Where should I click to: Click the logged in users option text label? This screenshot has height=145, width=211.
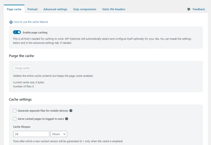tap(41, 119)
